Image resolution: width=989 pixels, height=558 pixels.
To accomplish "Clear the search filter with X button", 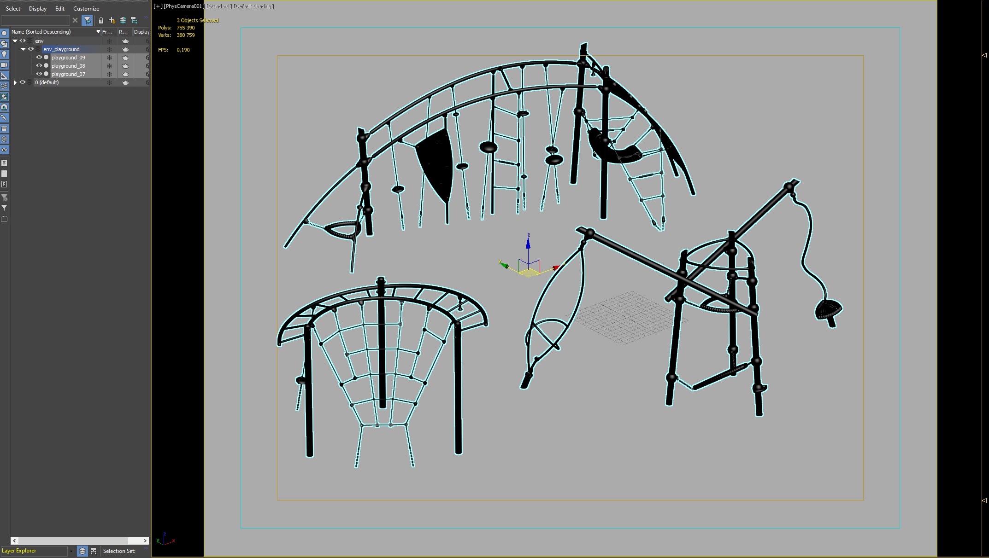I will [x=75, y=20].
